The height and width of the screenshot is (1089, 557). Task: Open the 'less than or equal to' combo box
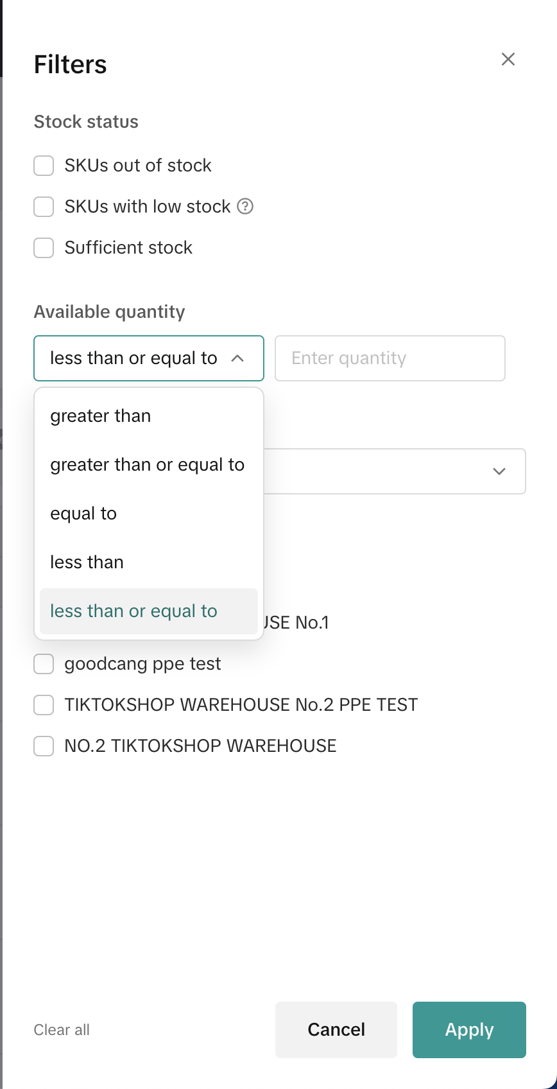(x=134, y=358)
